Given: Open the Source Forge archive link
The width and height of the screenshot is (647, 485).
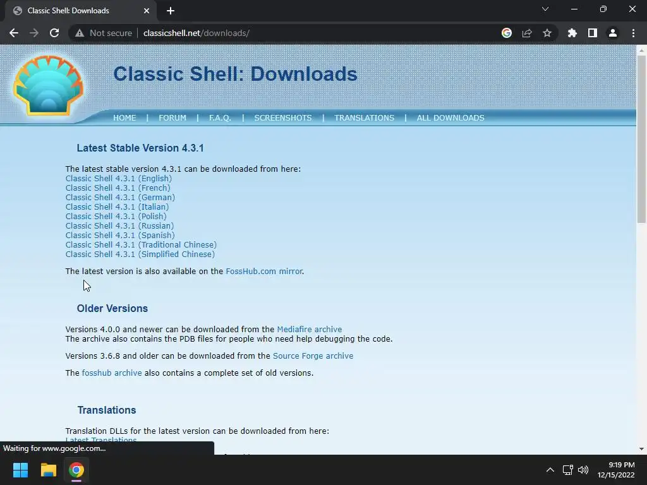Looking at the screenshot, I should pyautogui.click(x=313, y=356).
